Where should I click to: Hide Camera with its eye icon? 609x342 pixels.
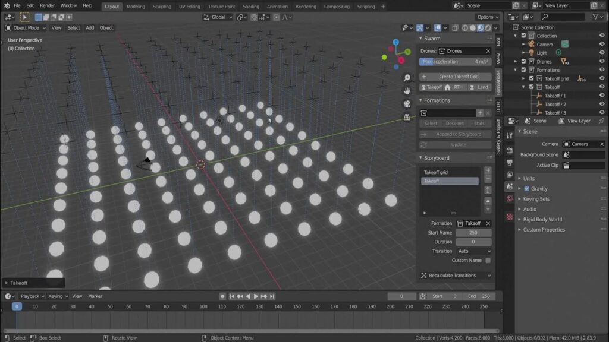click(602, 44)
